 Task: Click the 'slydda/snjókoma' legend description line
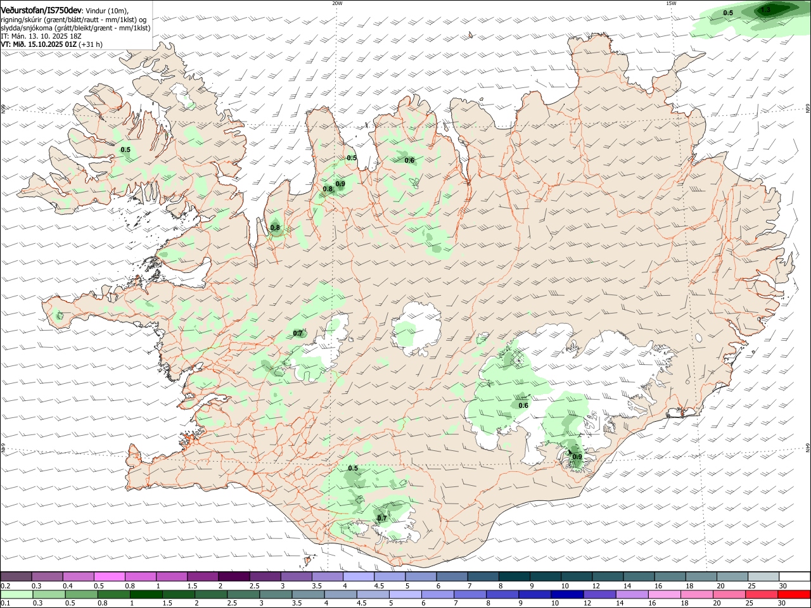click(75, 28)
